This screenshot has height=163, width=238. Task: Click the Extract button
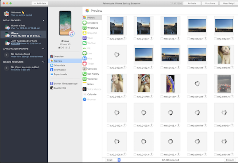[230, 160]
